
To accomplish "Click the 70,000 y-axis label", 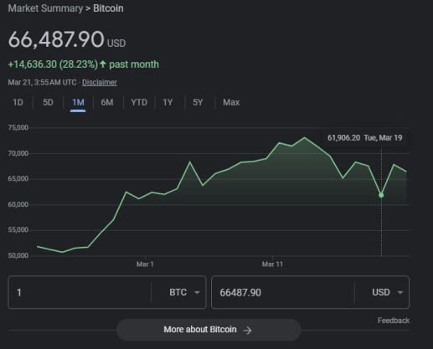I will tap(18, 153).
